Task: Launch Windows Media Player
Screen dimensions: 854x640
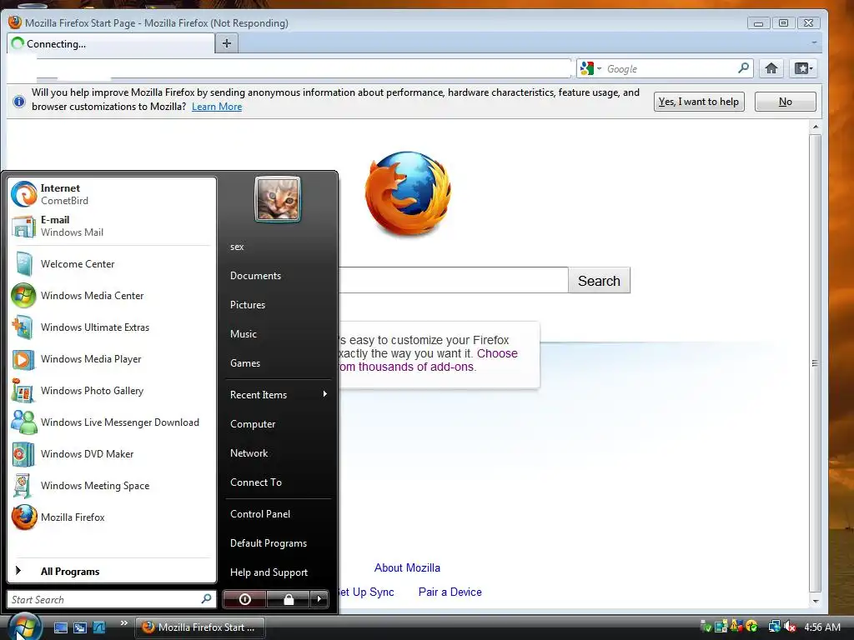Action: click(112, 359)
